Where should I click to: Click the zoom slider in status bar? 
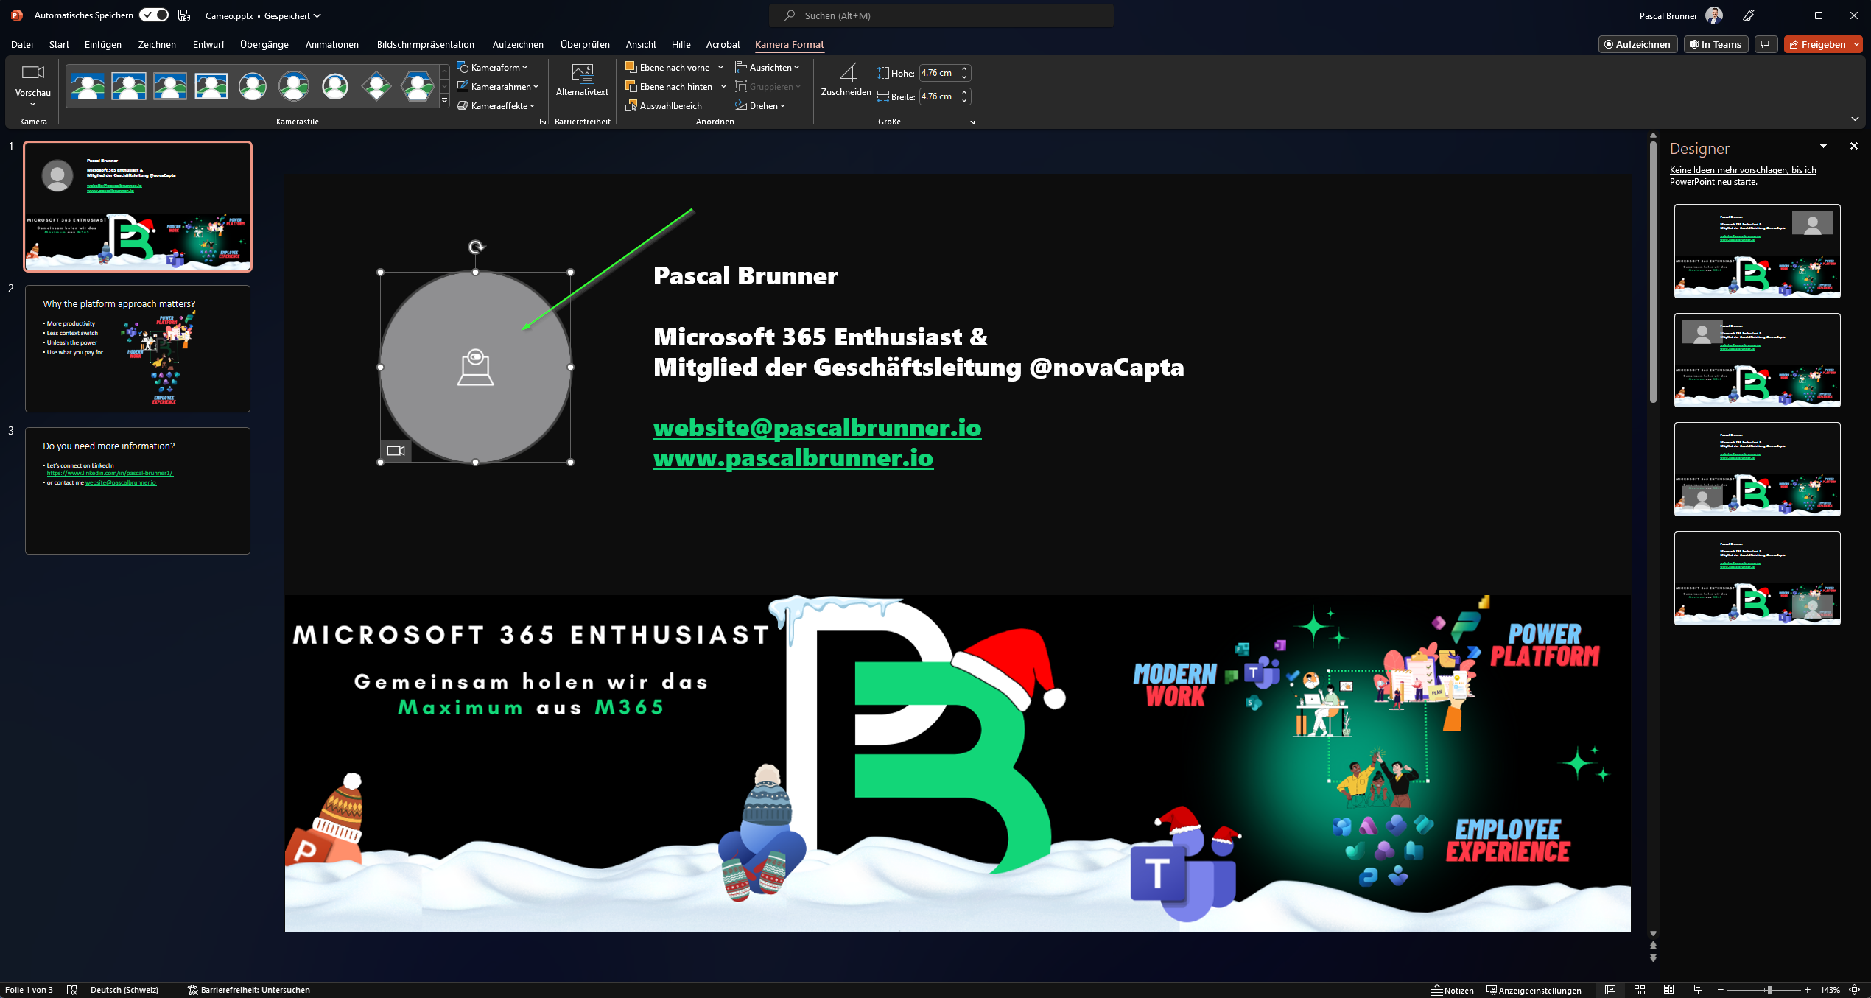pyautogui.click(x=1769, y=990)
